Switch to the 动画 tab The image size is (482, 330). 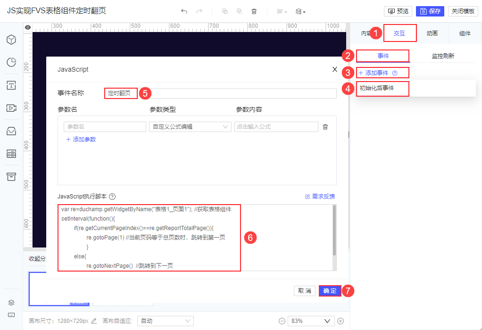[432, 33]
